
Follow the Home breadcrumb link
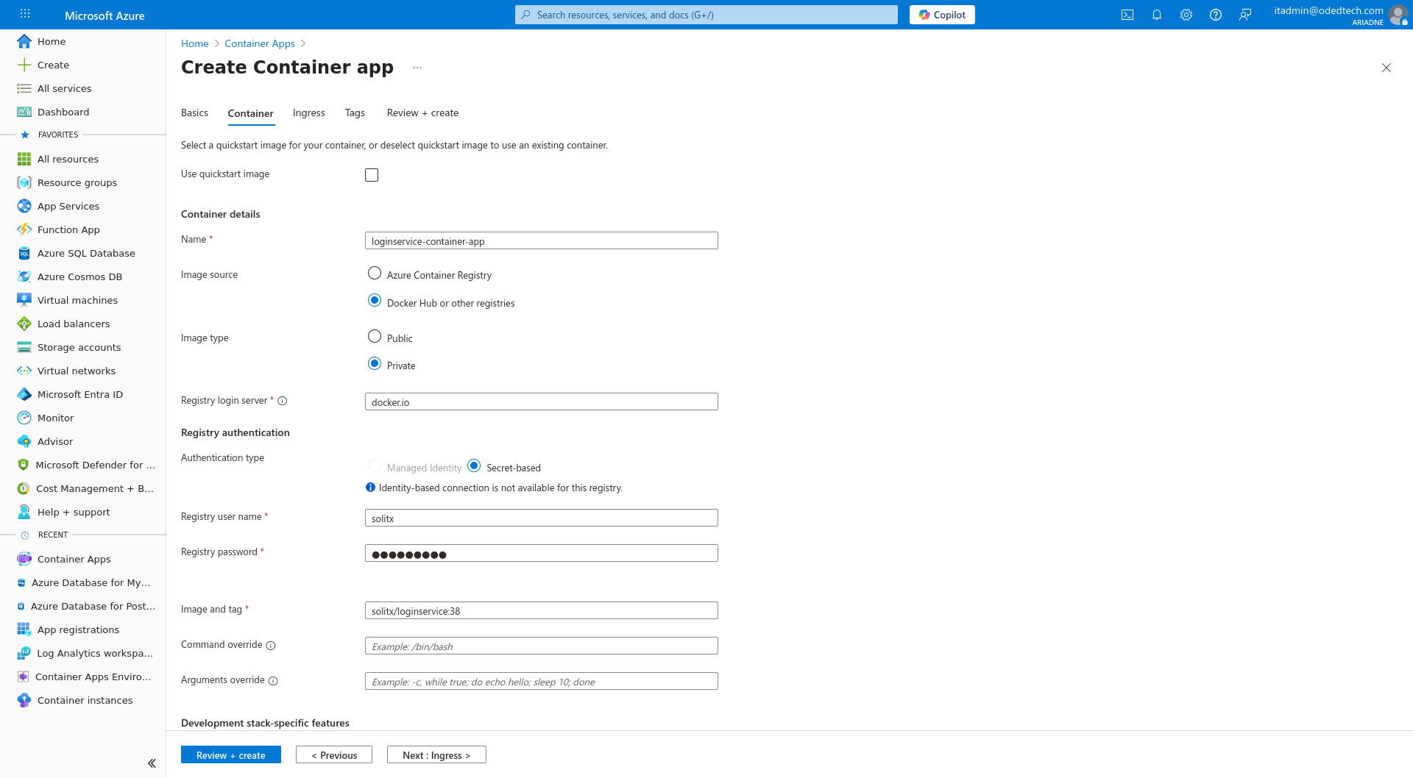pos(194,43)
